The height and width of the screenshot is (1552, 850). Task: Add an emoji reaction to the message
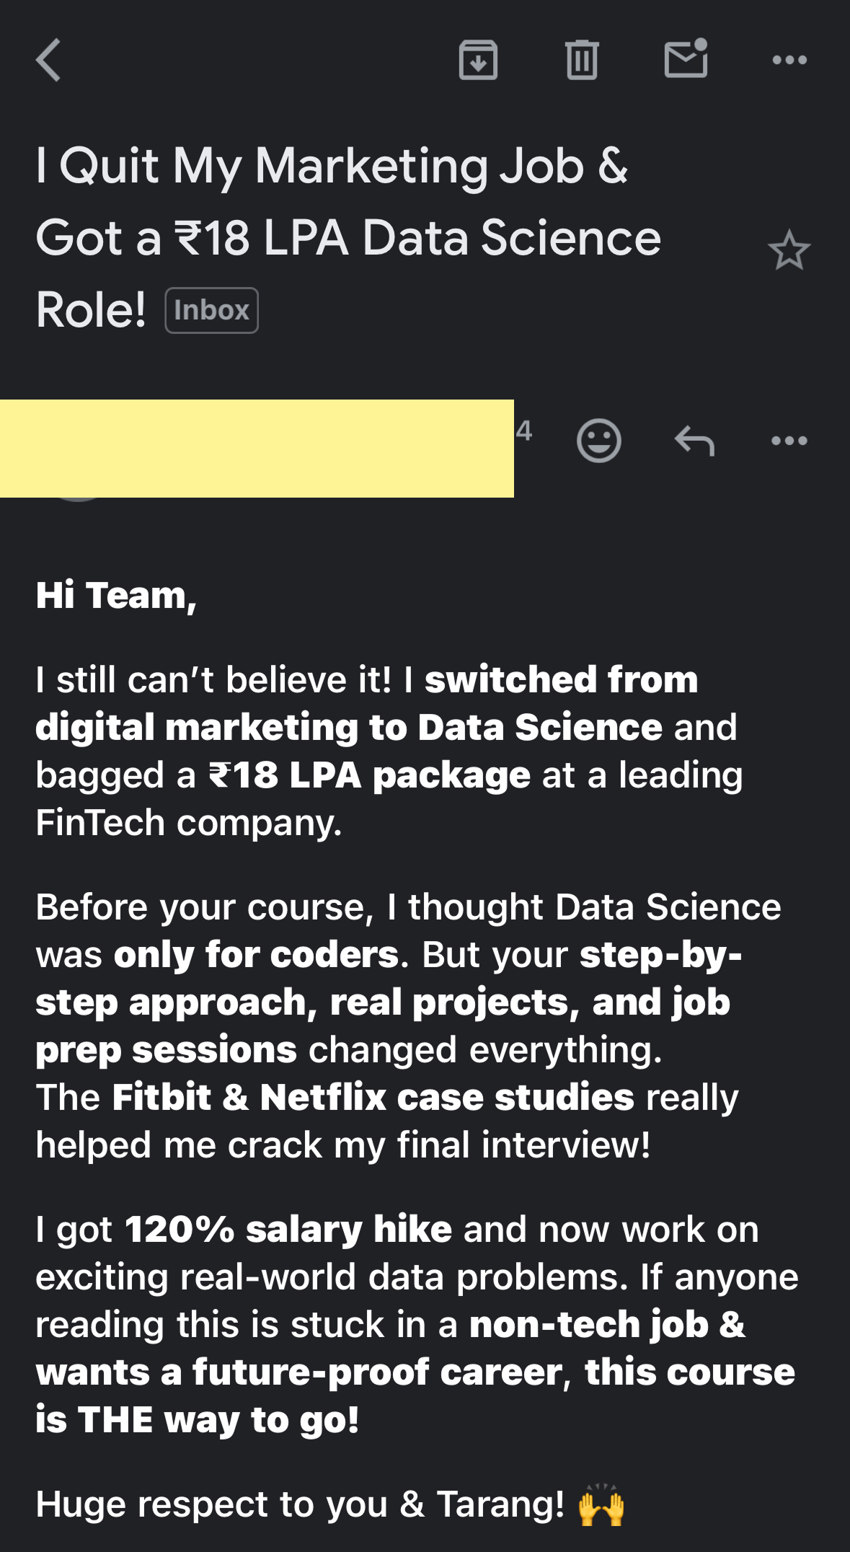(598, 440)
